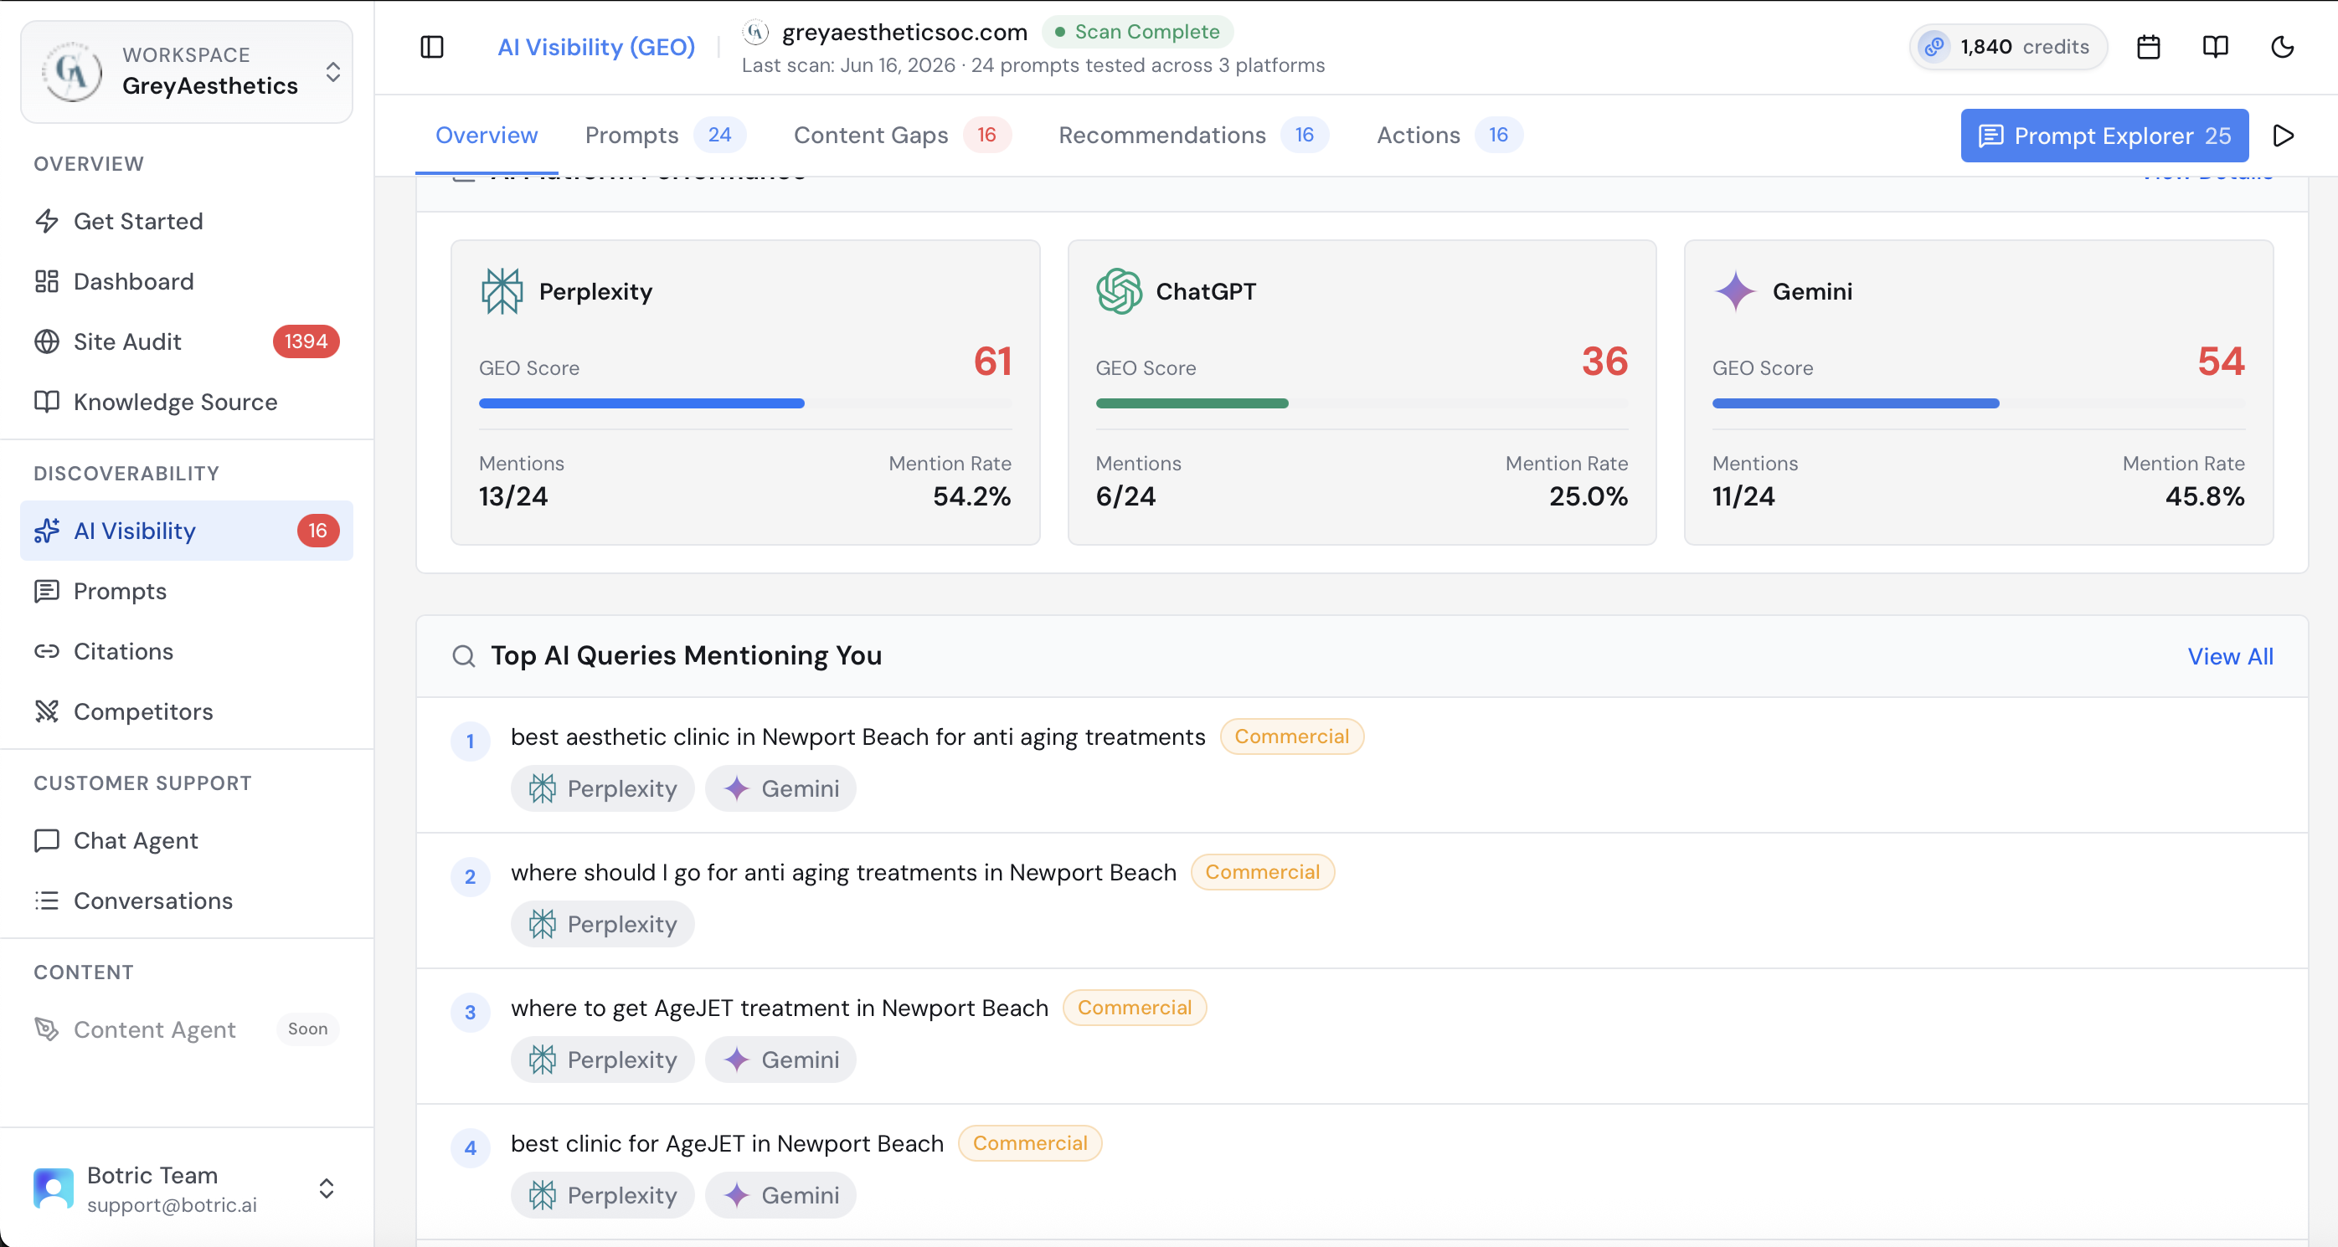Click the Scan Complete status badge
The image size is (2338, 1247).
click(x=1137, y=32)
